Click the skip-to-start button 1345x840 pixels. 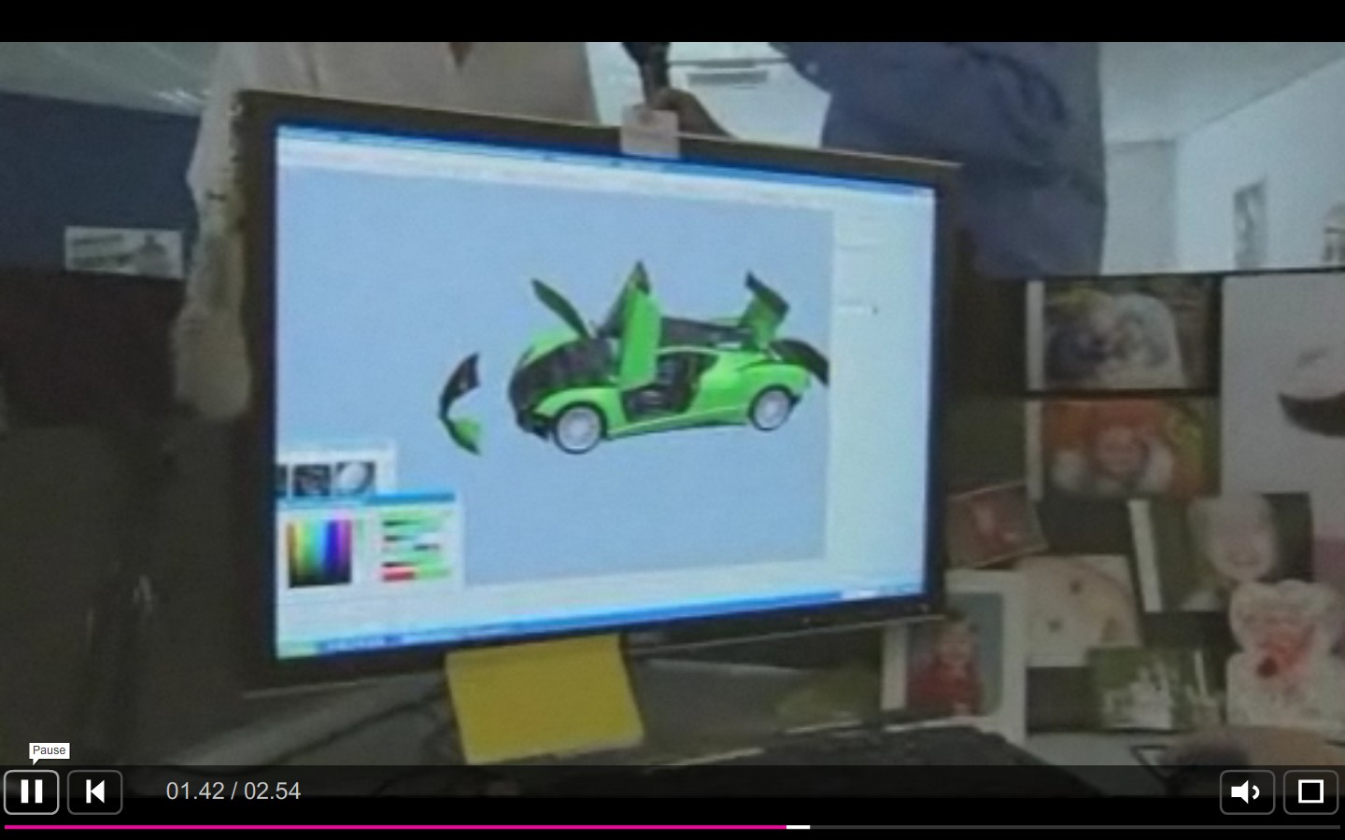click(x=95, y=791)
